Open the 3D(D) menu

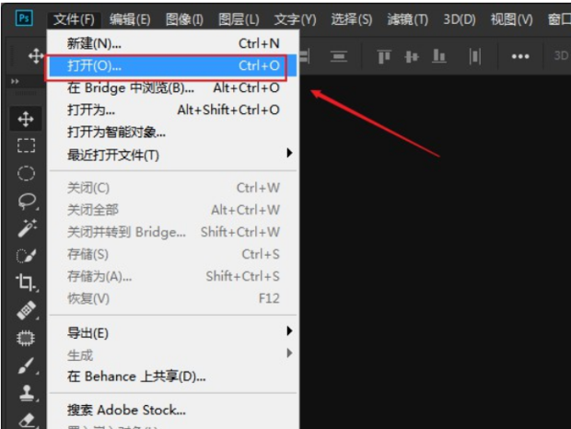tap(460, 19)
